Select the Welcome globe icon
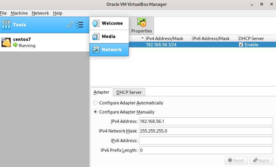The width and height of the screenshot is (276, 167). pyautogui.click(x=96, y=23)
